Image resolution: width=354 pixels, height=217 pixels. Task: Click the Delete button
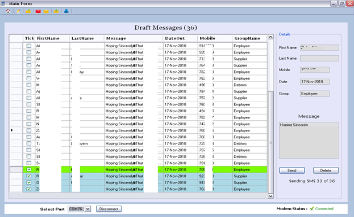[326, 170]
